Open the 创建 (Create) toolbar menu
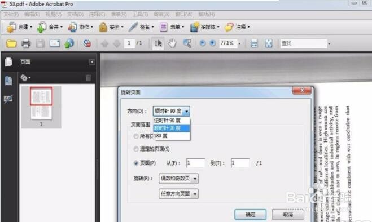The height and width of the screenshot is (222, 372). [19, 27]
